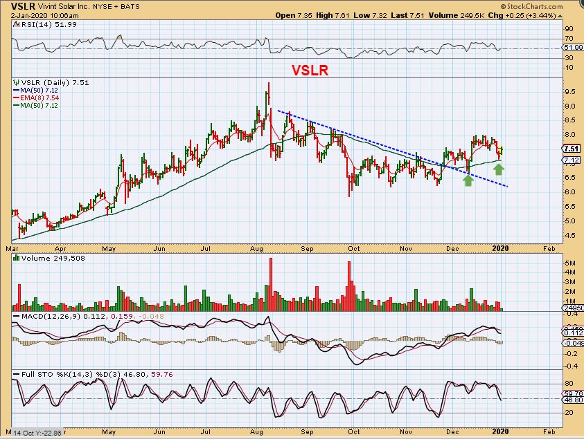
Task: Click the 0.112 MACD value tag
Action: (x=573, y=333)
